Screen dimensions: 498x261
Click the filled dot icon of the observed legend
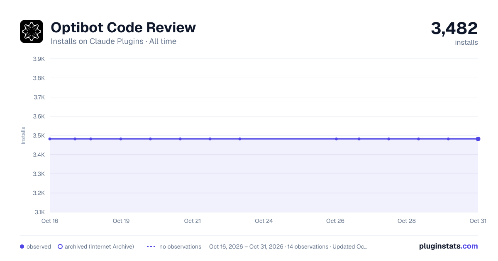click(22, 247)
